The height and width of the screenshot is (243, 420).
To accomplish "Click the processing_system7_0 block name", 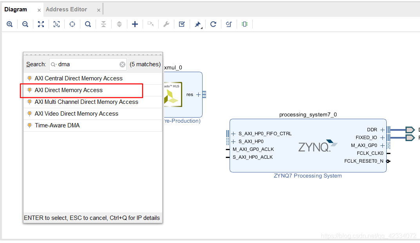I will point(308,115).
